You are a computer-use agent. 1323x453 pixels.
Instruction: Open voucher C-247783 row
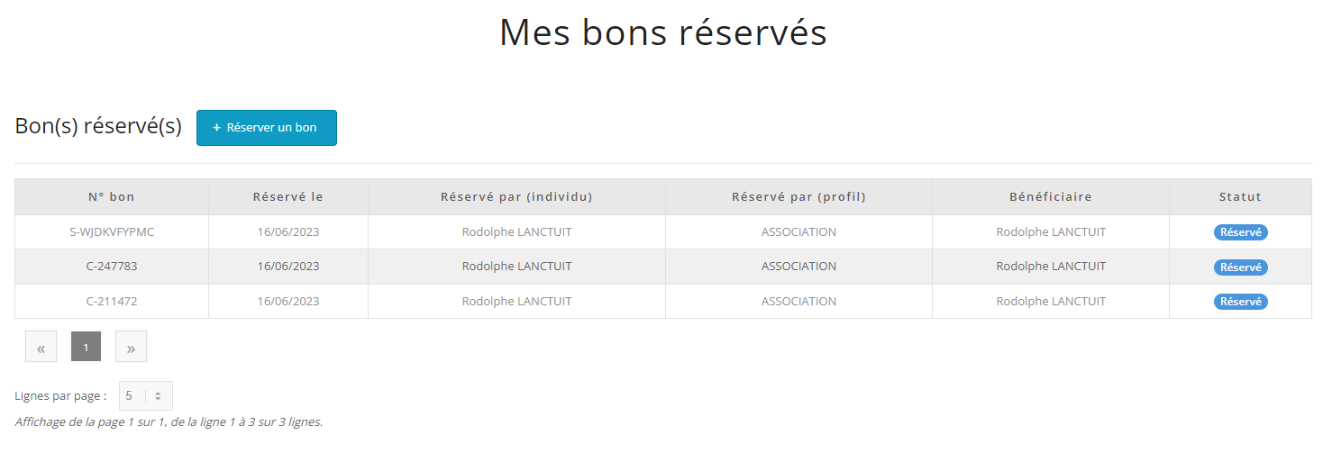112,267
